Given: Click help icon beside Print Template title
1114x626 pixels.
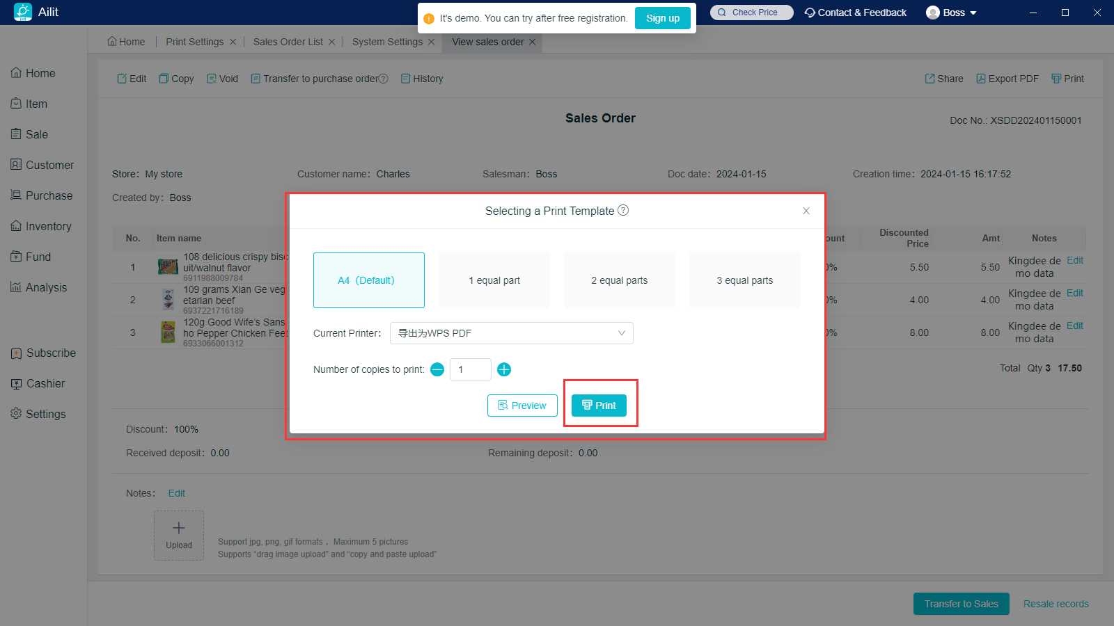Looking at the screenshot, I should tap(623, 210).
